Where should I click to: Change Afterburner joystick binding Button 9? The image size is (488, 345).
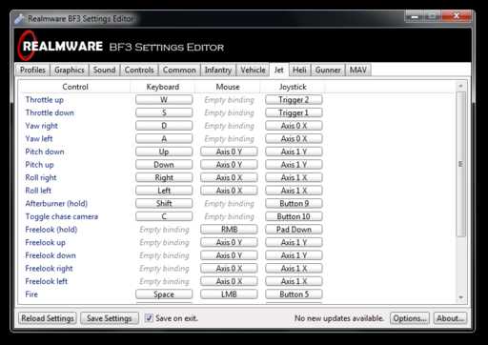294,203
